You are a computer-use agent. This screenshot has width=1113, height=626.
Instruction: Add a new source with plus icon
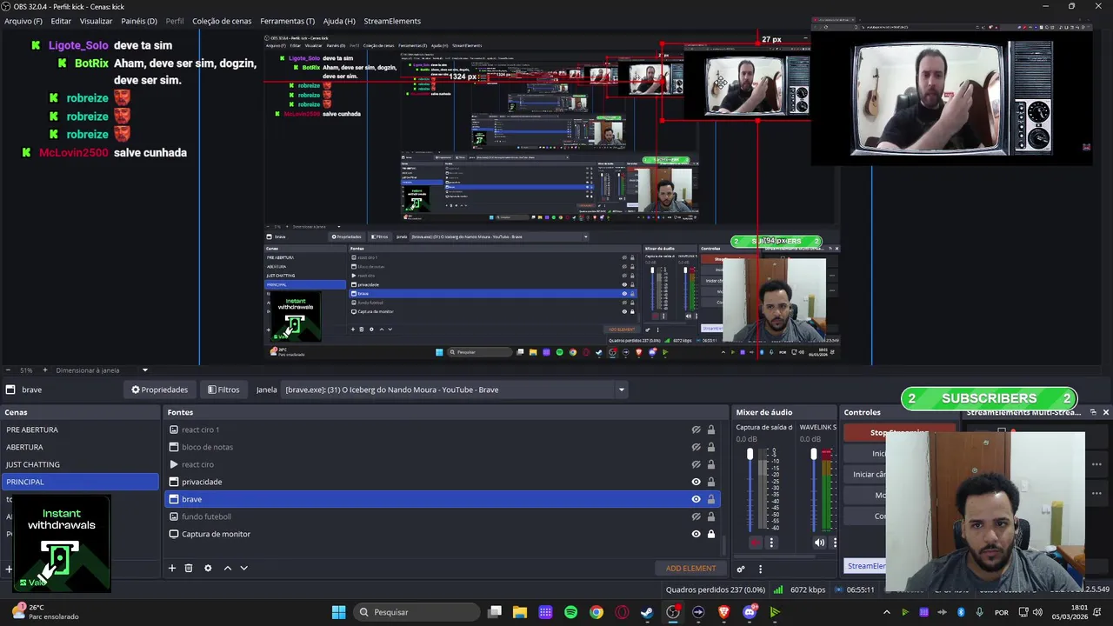[172, 568]
